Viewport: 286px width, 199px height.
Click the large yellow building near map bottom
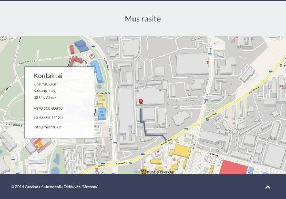tap(181, 153)
